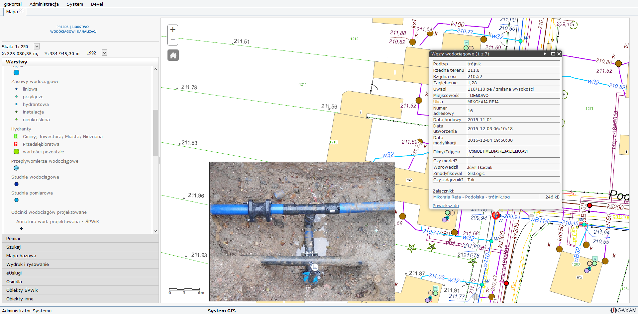Open the Skala scale dropdown
This screenshot has height=314, width=638.
point(37,46)
